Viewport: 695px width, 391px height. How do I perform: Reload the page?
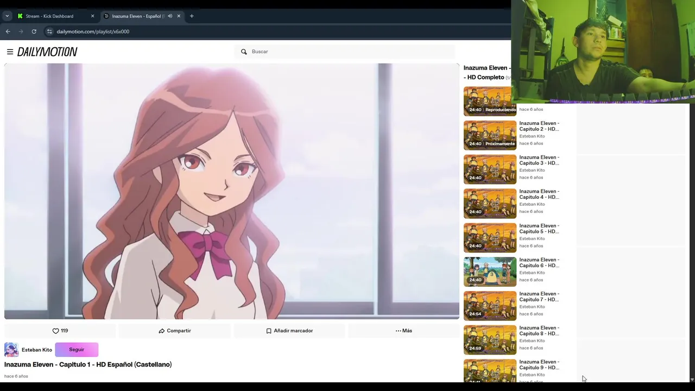click(x=34, y=31)
